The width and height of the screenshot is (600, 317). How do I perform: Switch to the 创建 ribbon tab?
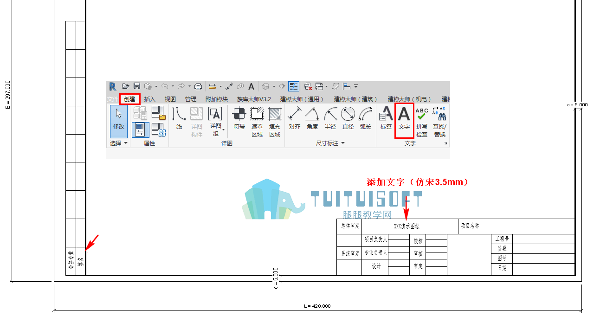129,99
